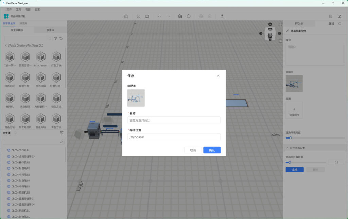Close the 保存 dialog with the X icon
Image resolution: width=348 pixels, height=219 pixels.
click(x=218, y=76)
